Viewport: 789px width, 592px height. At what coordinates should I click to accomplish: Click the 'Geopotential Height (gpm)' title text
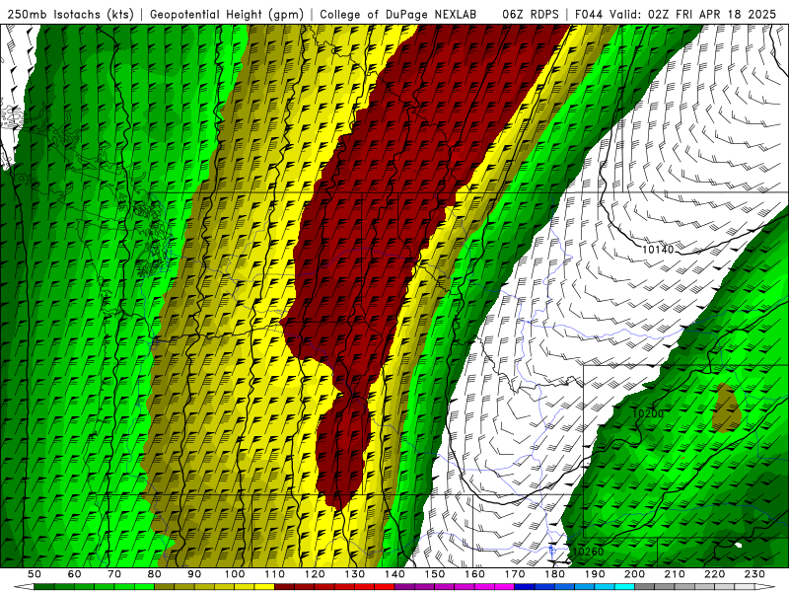tap(227, 14)
